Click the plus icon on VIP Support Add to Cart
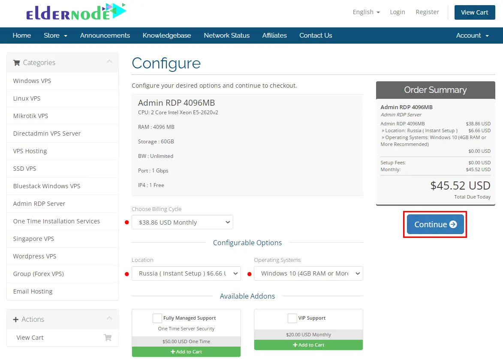 coord(295,345)
